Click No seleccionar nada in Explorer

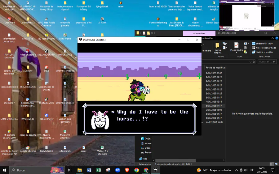pyautogui.click(x=264, y=48)
